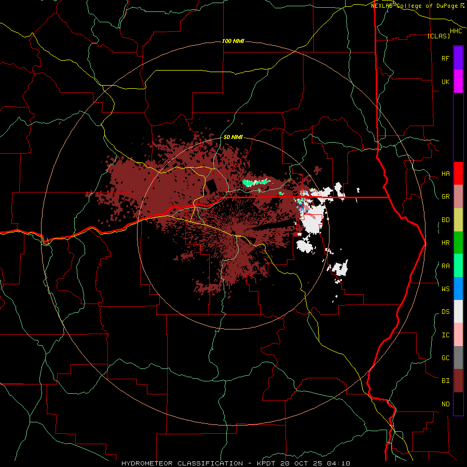This screenshot has width=467, height=467.
Task: Click the 'BI' legend label
Action: tap(445, 381)
